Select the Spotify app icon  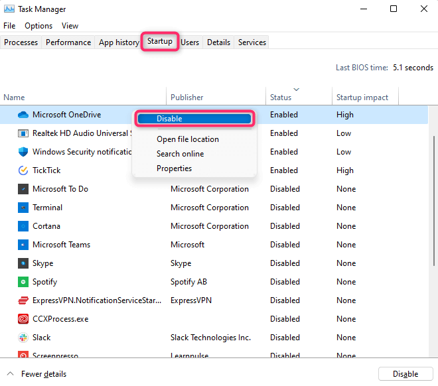23,282
